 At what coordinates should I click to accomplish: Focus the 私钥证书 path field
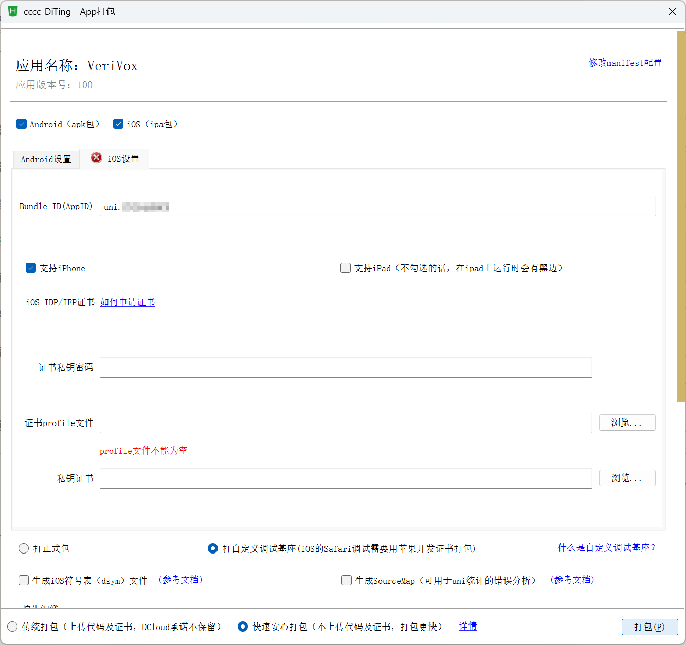point(346,478)
